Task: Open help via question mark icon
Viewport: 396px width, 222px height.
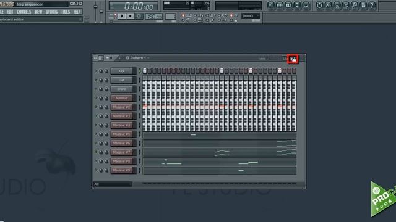Action: click(372, 5)
